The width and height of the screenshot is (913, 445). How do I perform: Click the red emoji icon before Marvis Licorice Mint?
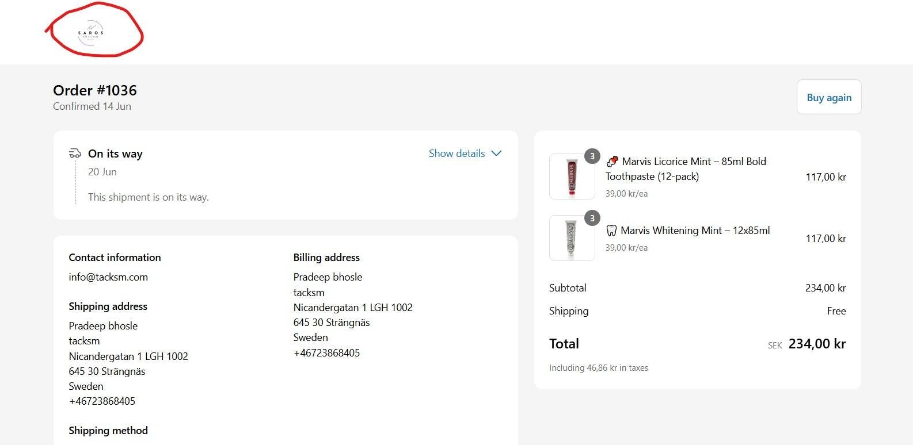click(x=612, y=162)
